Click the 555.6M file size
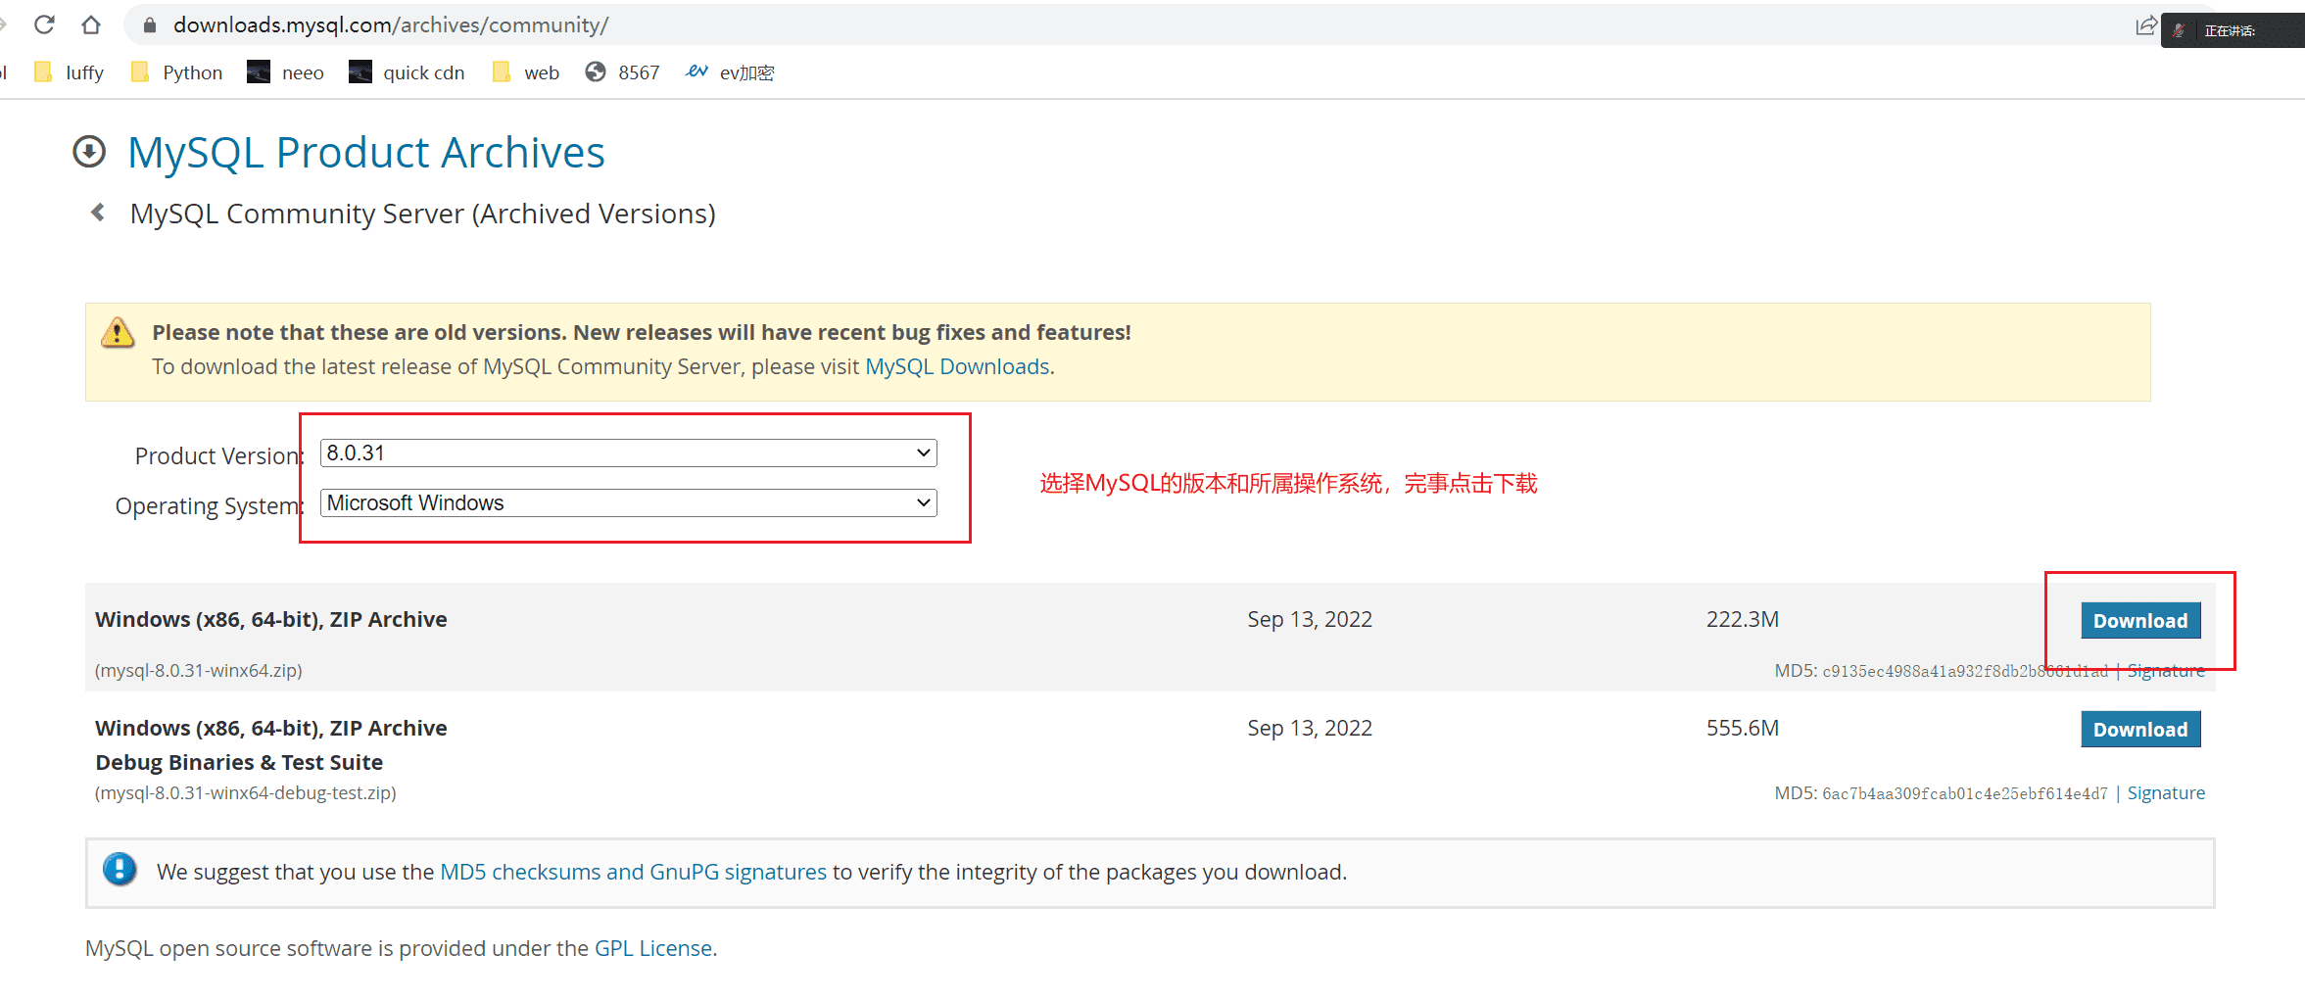2305x1001 pixels. (1743, 728)
